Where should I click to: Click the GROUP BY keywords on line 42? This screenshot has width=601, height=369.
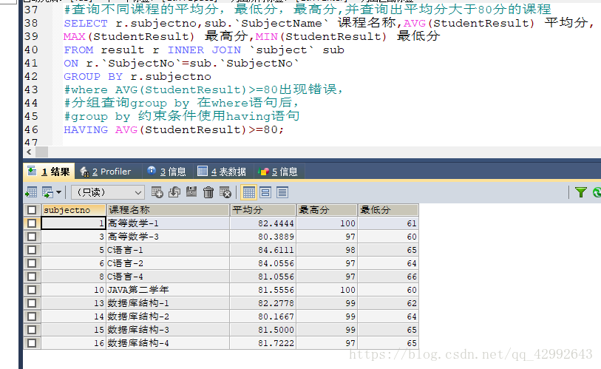pos(93,77)
